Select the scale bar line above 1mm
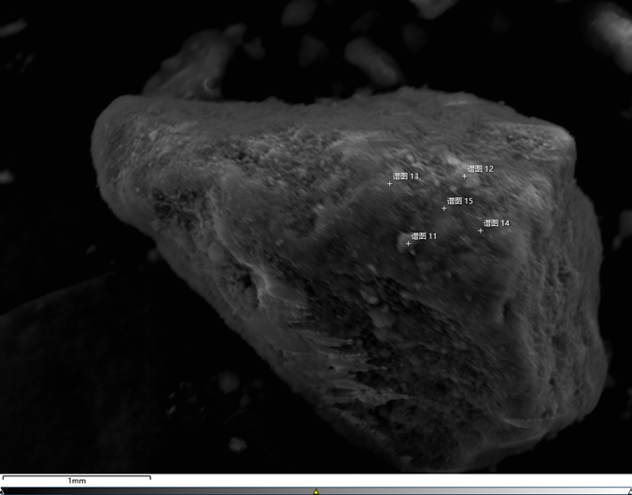632x495 pixels. 77,475
